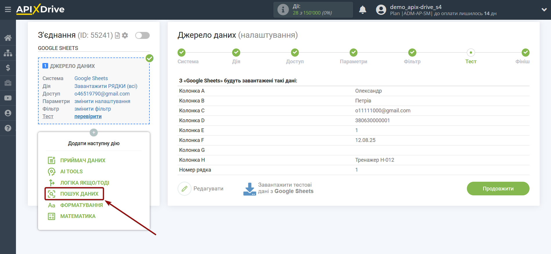Screen dimensions: 551x254
Task: Click the AI TOOLS icon
Action: click(x=52, y=172)
